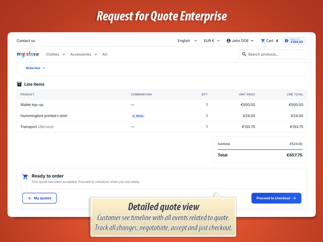Go back to My quotes

(39, 198)
